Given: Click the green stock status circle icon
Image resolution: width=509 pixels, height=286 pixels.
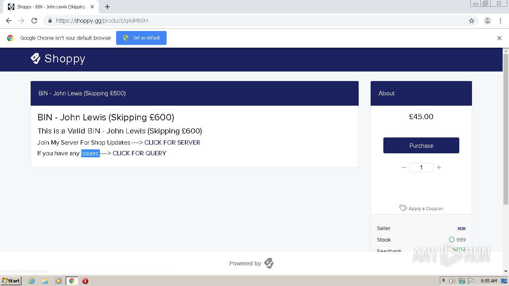Looking at the screenshot, I should (x=451, y=240).
